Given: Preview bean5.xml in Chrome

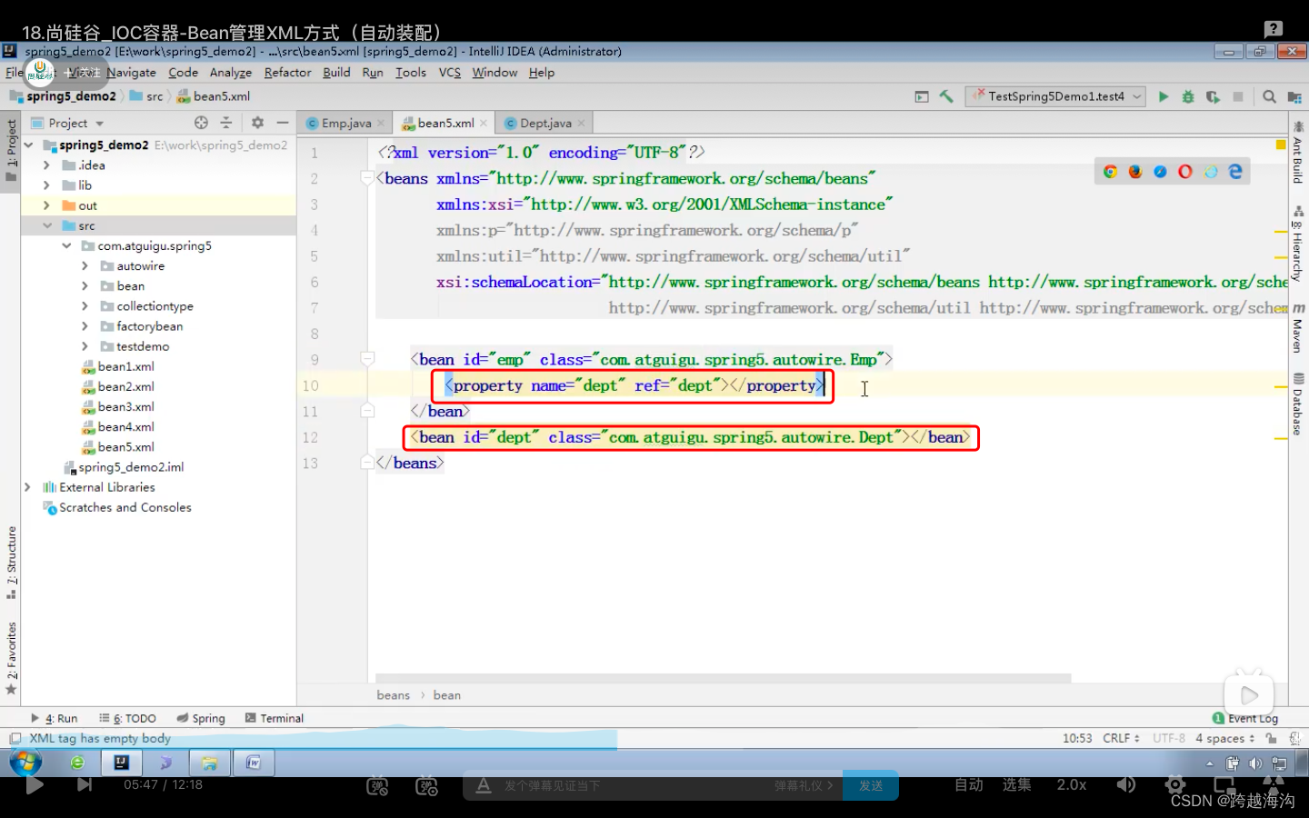Looking at the screenshot, I should [1110, 172].
